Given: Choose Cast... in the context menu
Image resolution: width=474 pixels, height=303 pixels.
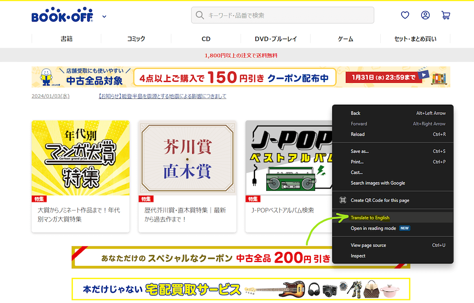Looking at the screenshot, I should (393, 172).
